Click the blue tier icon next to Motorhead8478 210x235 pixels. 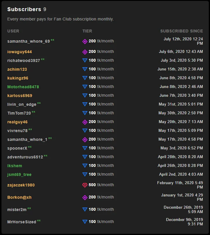tap(85, 87)
